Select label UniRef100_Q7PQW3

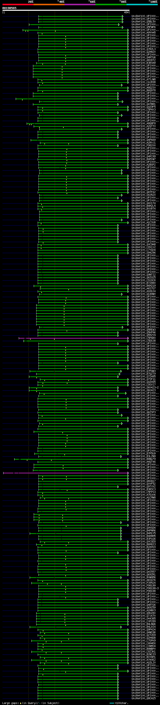tap(143, 371)
